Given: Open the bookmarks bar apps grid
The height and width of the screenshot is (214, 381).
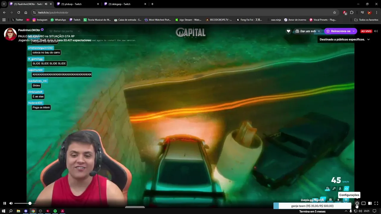Looking at the screenshot, I should [4, 20].
